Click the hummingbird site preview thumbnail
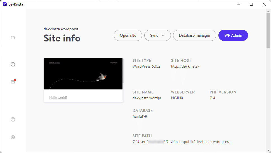This screenshot has width=271, height=153. point(83,74)
